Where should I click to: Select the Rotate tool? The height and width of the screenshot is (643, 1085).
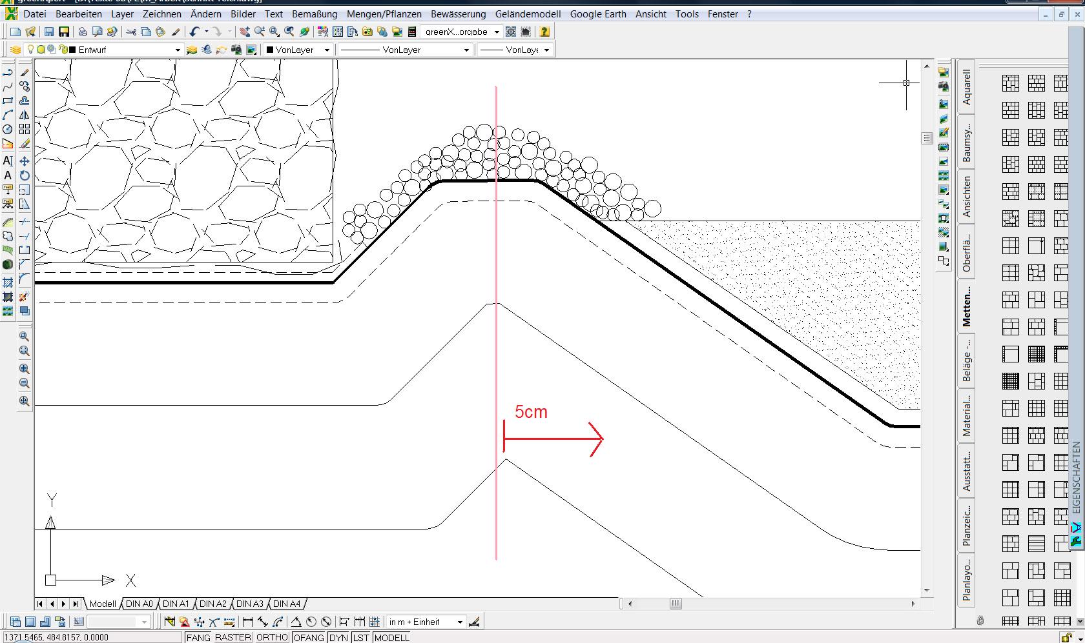(x=25, y=175)
